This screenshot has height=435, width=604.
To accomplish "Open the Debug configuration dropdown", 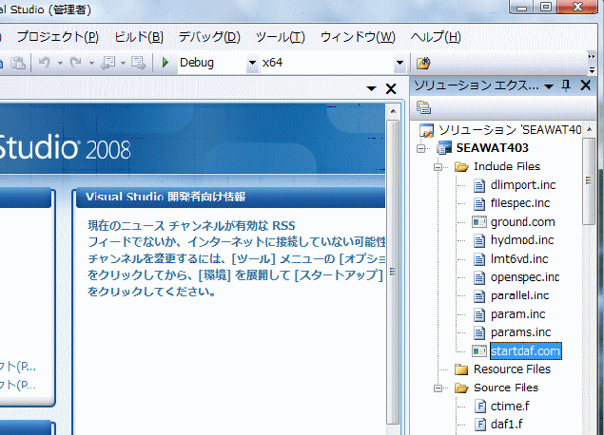I will click(252, 63).
